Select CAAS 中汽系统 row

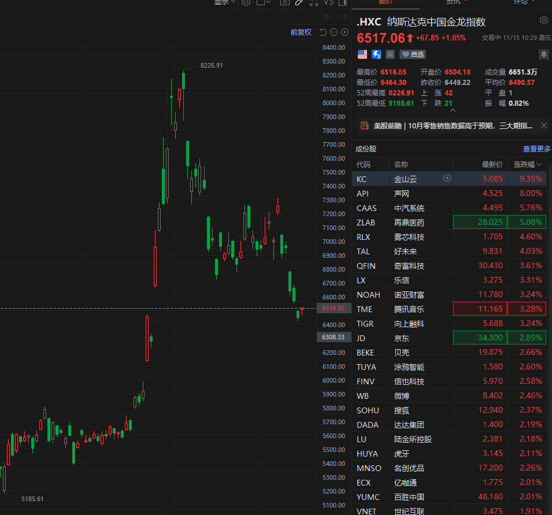[x=449, y=208]
